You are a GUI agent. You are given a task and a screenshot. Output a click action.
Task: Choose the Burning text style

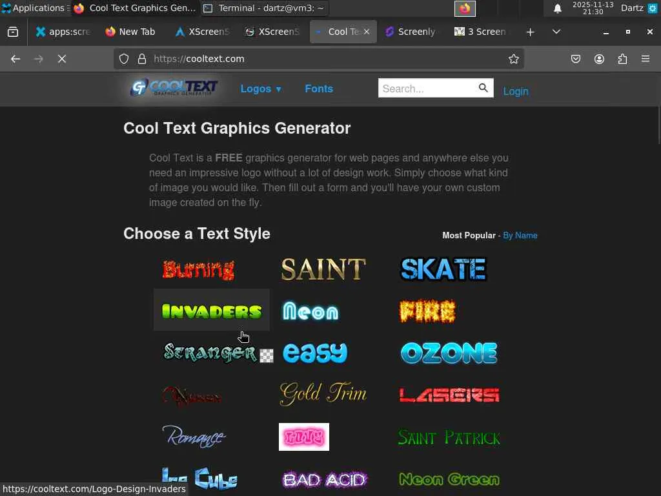coord(198,269)
